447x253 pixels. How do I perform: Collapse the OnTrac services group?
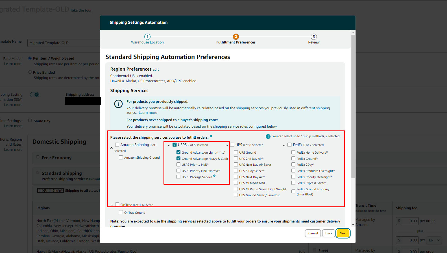pyautogui.click(x=112, y=205)
